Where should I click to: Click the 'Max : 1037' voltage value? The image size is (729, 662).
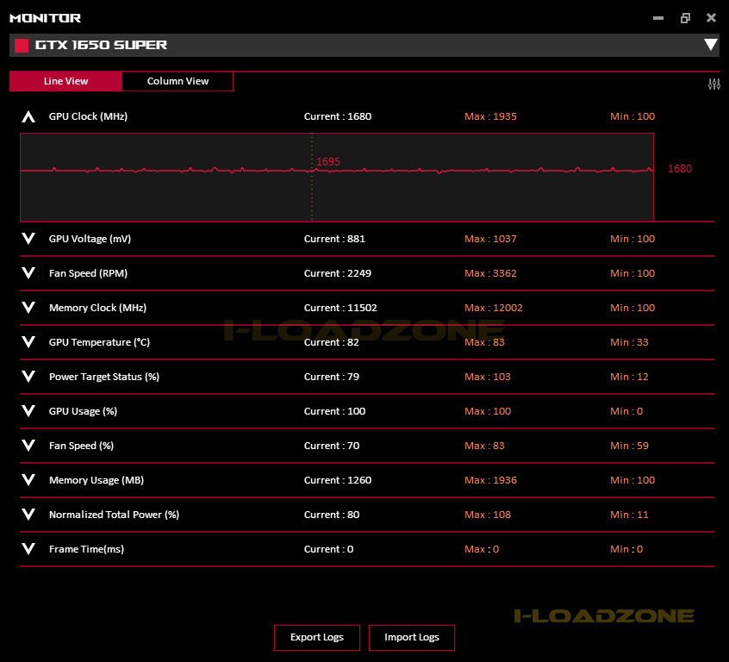tap(490, 239)
